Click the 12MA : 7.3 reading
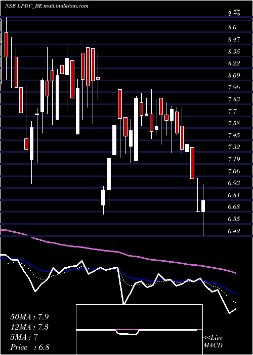The height and width of the screenshot is (355, 253). (29, 327)
